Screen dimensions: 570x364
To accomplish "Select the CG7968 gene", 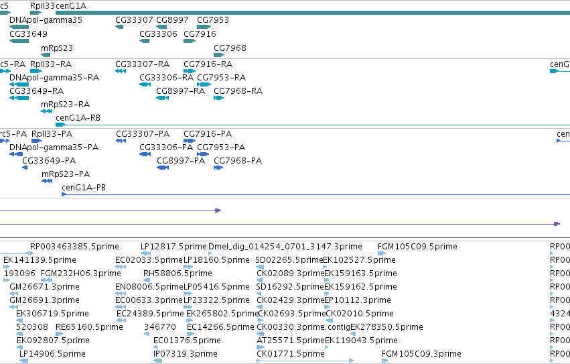I will [x=219, y=55].
